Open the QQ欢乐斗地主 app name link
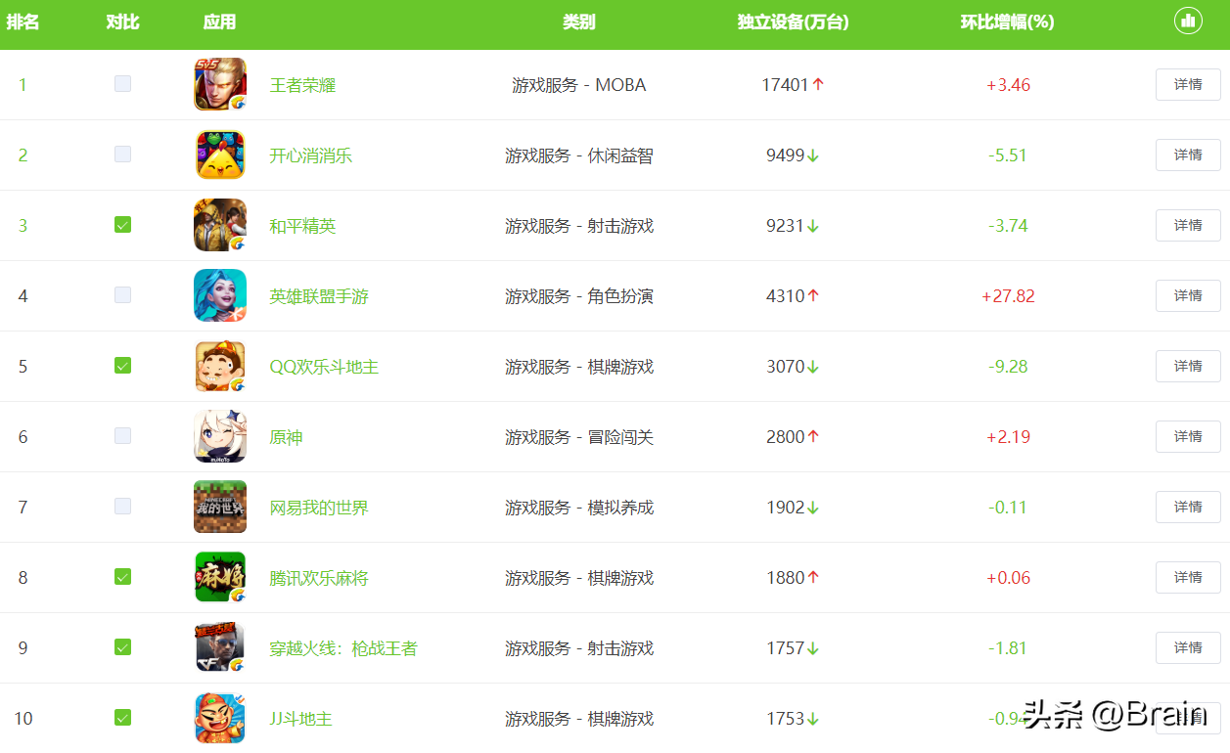The height and width of the screenshot is (753, 1230). click(324, 367)
